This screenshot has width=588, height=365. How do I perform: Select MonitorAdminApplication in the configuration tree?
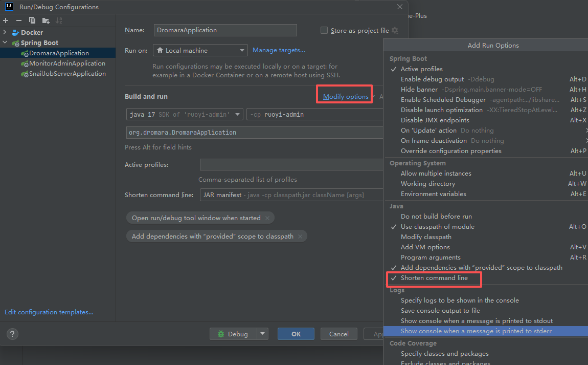coord(67,63)
